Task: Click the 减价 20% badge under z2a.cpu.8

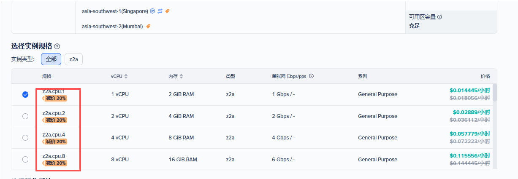Action: pos(54,163)
